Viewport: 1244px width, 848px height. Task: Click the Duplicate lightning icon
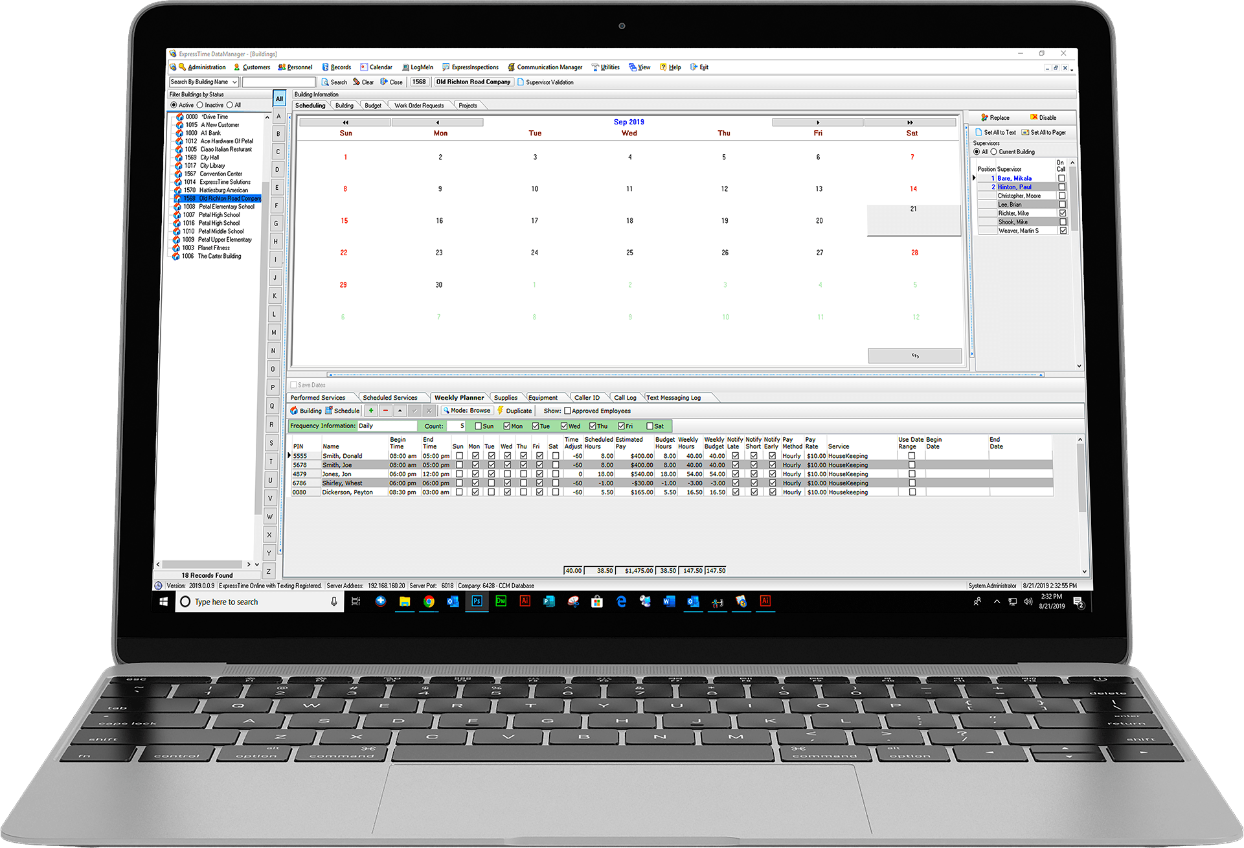click(x=501, y=411)
